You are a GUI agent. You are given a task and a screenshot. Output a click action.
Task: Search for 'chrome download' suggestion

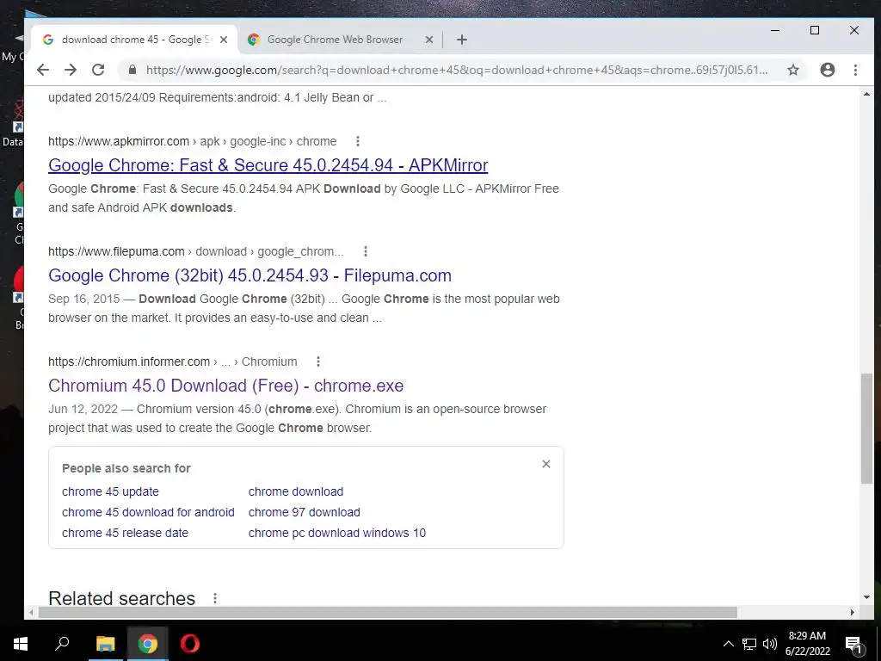296,491
